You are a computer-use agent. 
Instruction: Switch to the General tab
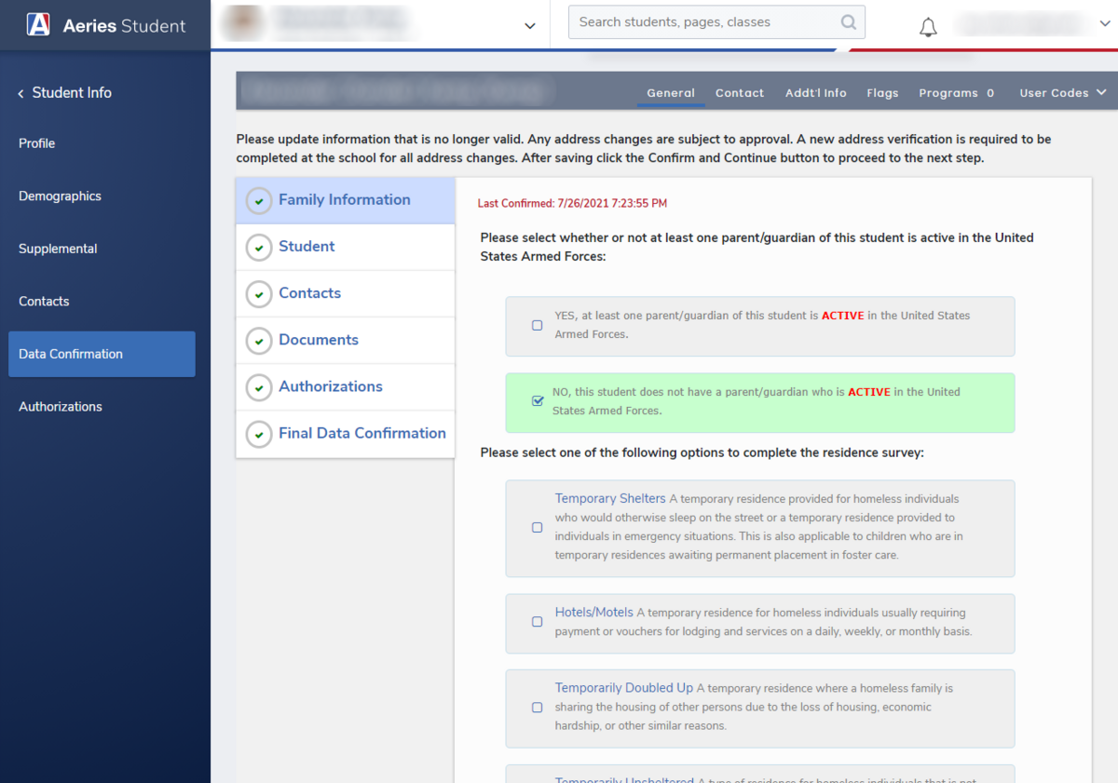[x=671, y=92]
